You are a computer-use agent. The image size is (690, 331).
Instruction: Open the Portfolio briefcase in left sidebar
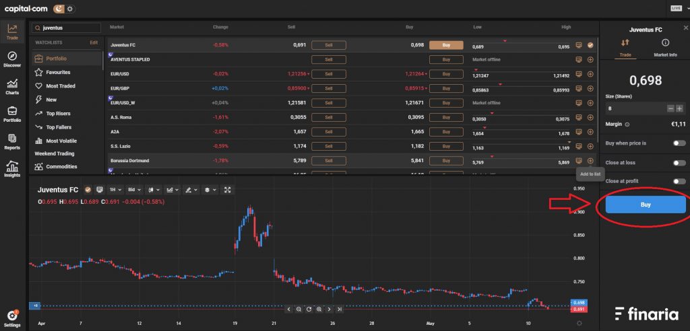tap(12, 114)
